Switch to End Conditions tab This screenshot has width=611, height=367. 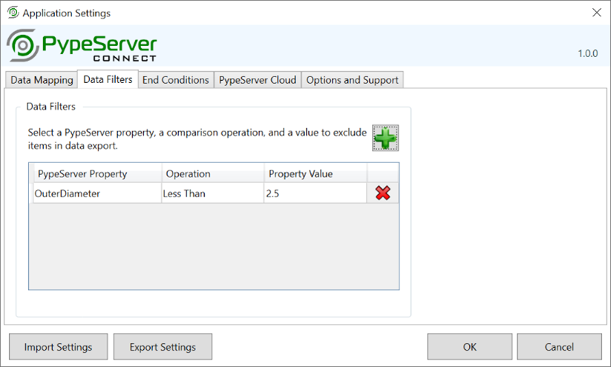coord(176,80)
